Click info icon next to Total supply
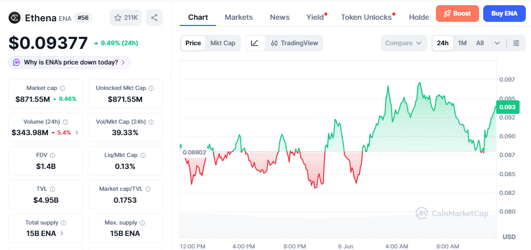The width and height of the screenshot is (531, 250). coord(63,223)
